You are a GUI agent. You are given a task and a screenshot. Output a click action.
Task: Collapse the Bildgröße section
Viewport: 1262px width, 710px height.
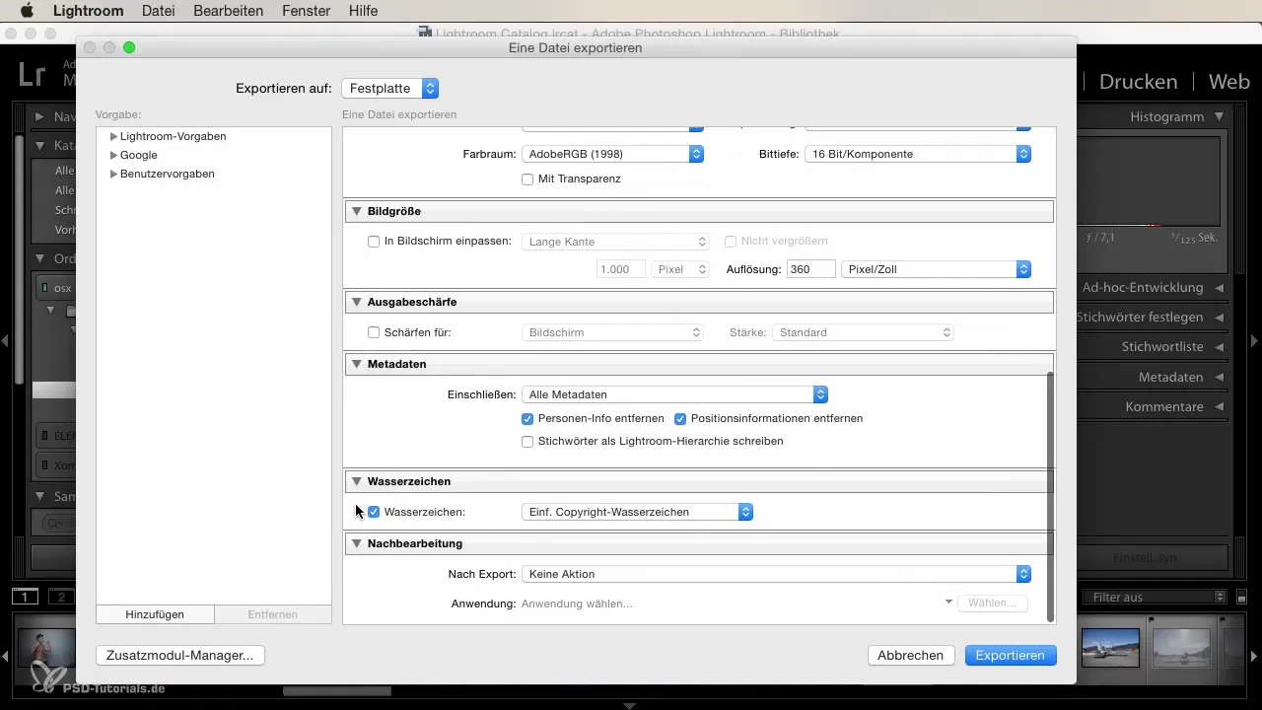(356, 211)
